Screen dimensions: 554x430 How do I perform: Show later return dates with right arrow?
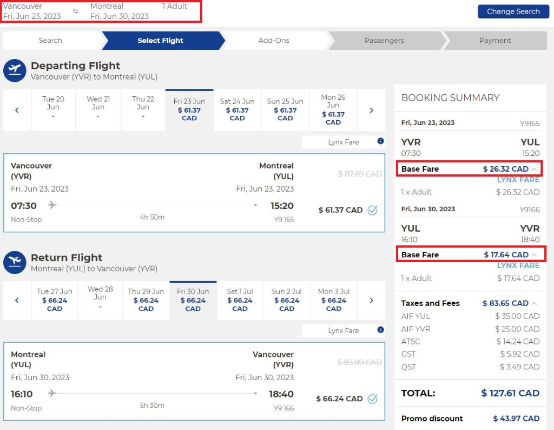click(371, 300)
